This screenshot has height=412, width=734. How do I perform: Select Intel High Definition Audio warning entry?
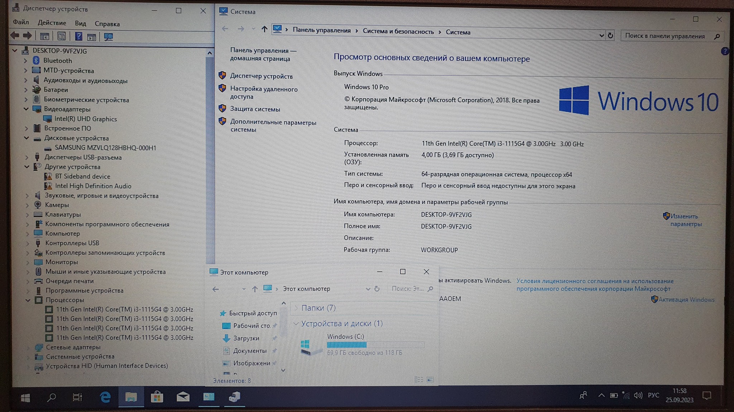click(93, 186)
